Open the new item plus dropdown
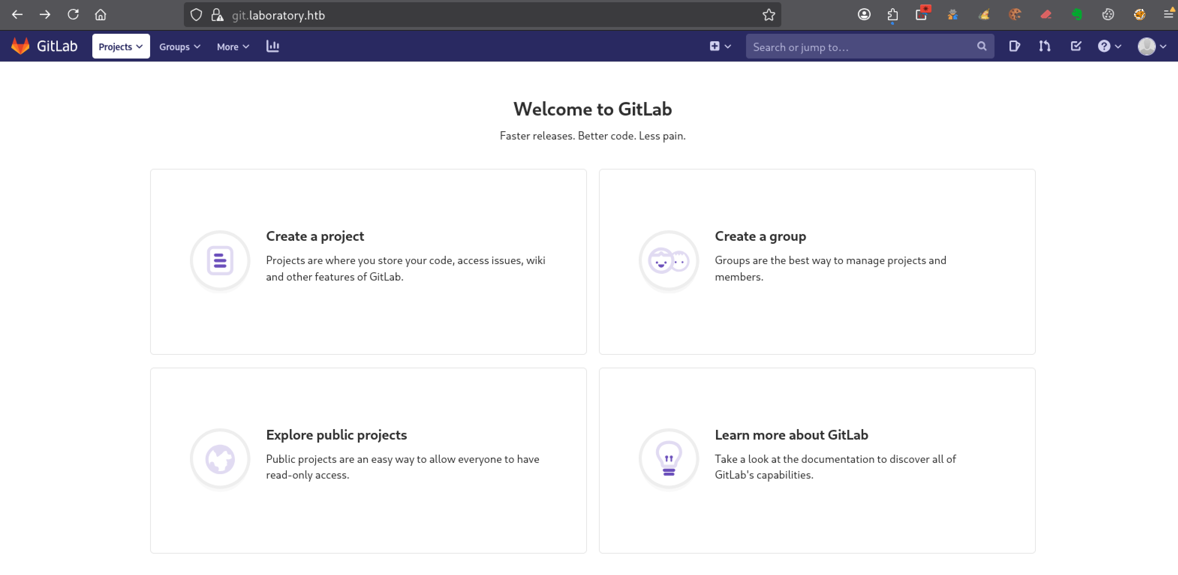The height and width of the screenshot is (575, 1178). [720, 46]
